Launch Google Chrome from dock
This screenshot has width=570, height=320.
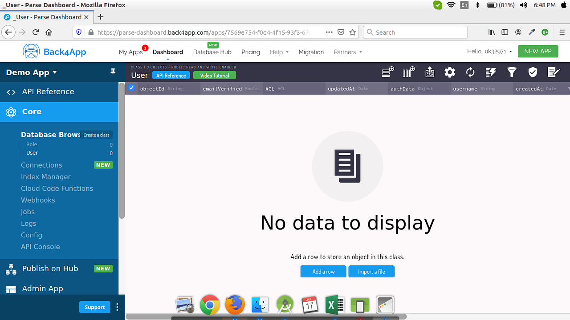pos(210,305)
